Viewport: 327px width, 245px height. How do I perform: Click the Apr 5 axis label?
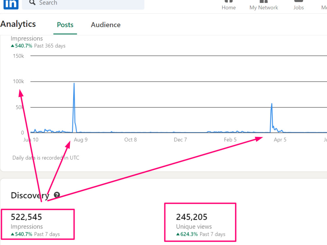tap(280, 140)
